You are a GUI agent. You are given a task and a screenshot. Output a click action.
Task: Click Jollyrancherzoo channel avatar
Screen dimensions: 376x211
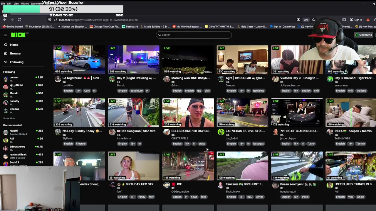click(x=275, y=79)
